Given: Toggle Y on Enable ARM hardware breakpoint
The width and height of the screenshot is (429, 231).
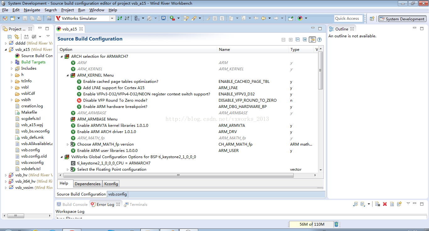Looking at the screenshot, I should pos(79,107).
